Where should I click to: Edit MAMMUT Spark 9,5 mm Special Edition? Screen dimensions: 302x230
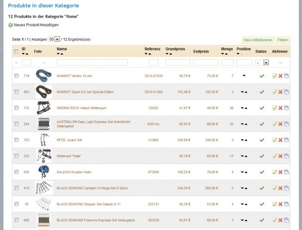click(275, 92)
